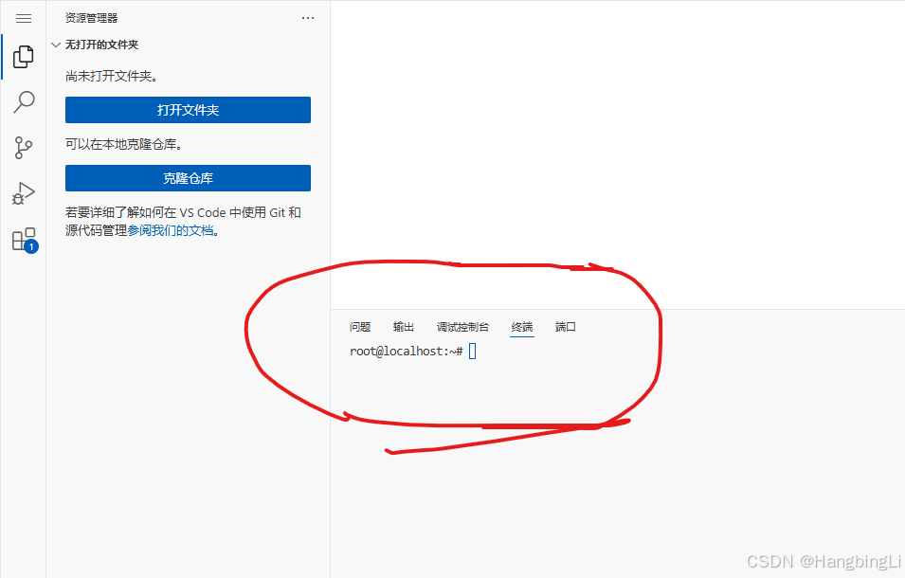
Task: Focus the terminal at root@localhost prompt
Action: [x=412, y=351]
